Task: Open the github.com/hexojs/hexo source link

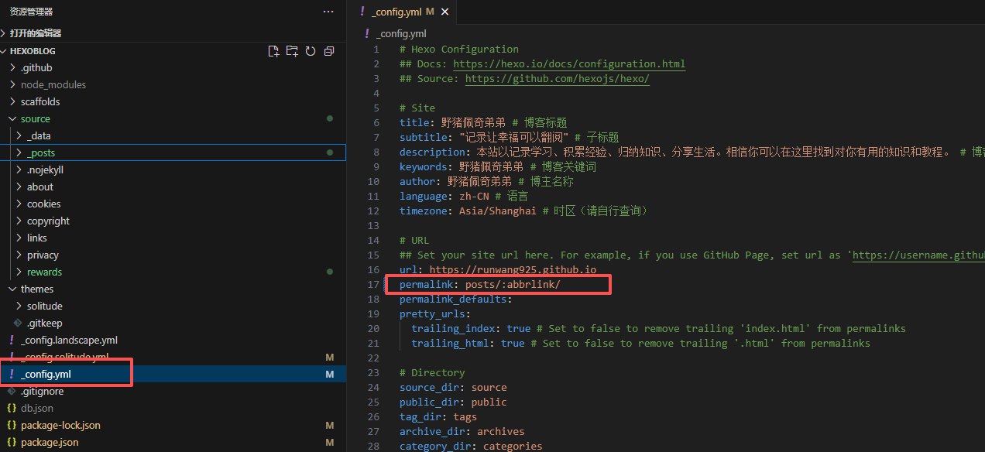Action: (x=557, y=79)
